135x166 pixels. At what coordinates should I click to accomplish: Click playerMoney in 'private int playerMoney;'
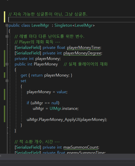[x=47, y=59]
